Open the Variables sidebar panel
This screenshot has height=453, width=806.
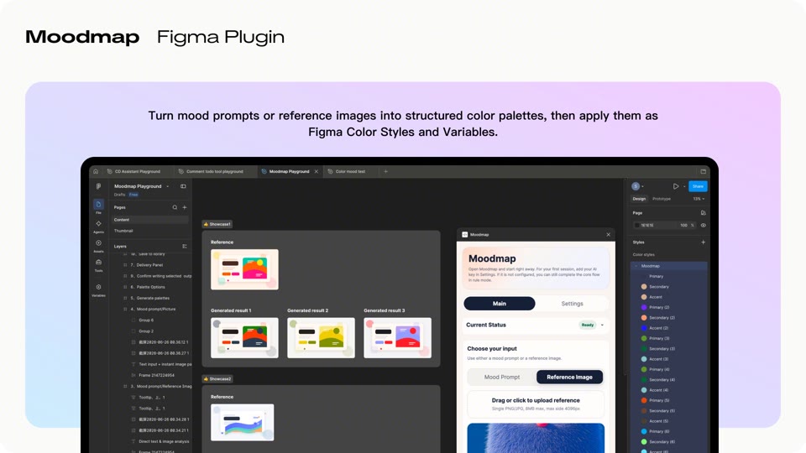(x=98, y=289)
